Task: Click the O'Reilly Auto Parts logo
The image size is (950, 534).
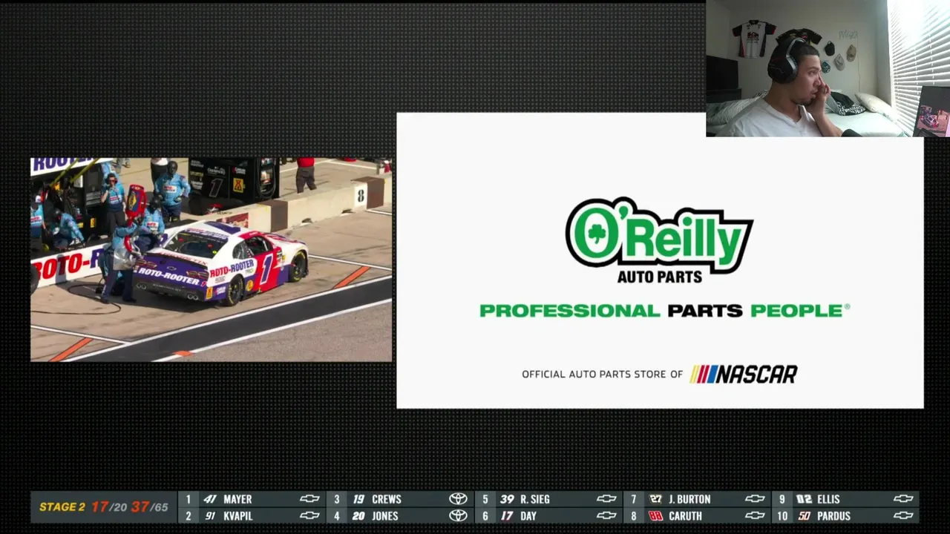Action: coord(659,240)
